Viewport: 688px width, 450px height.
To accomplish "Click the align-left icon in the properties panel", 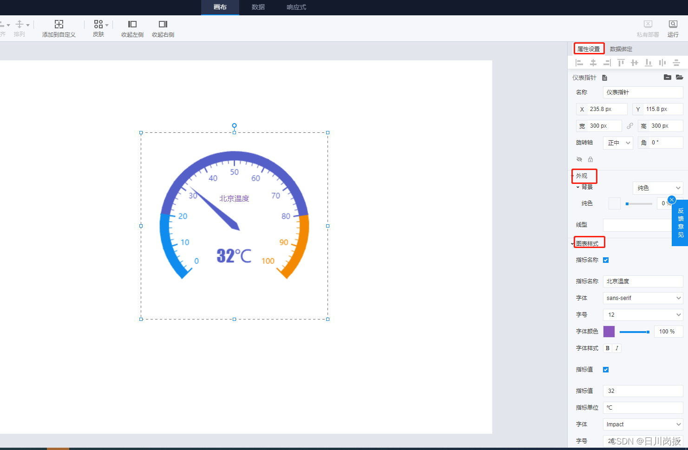I will (x=579, y=63).
